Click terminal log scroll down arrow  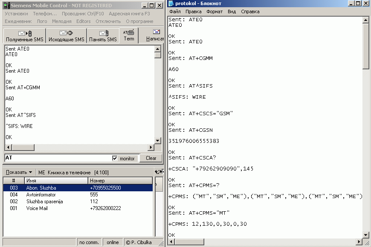tap(158, 141)
